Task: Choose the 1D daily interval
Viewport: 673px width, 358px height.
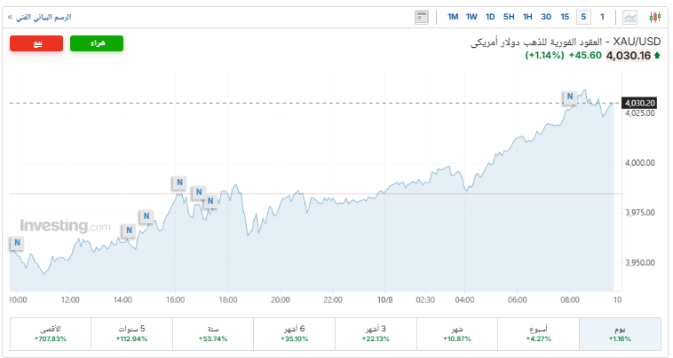Action: tap(490, 17)
